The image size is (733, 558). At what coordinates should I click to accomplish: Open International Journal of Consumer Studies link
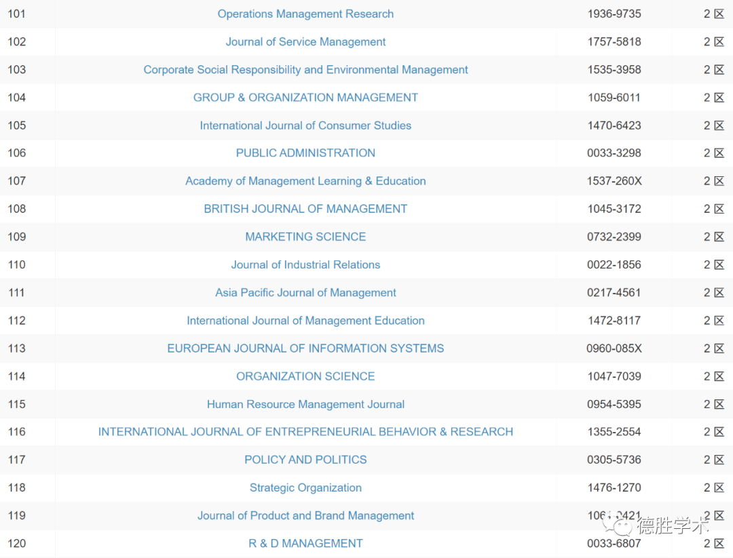[305, 125]
